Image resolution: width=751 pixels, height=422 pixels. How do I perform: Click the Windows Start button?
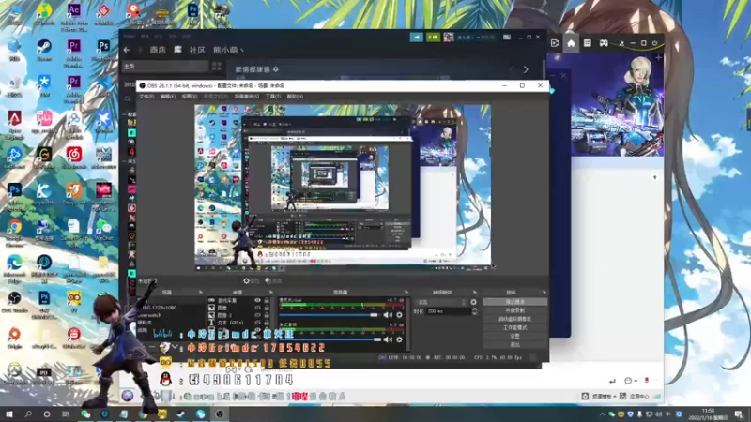tap(8, 414)
